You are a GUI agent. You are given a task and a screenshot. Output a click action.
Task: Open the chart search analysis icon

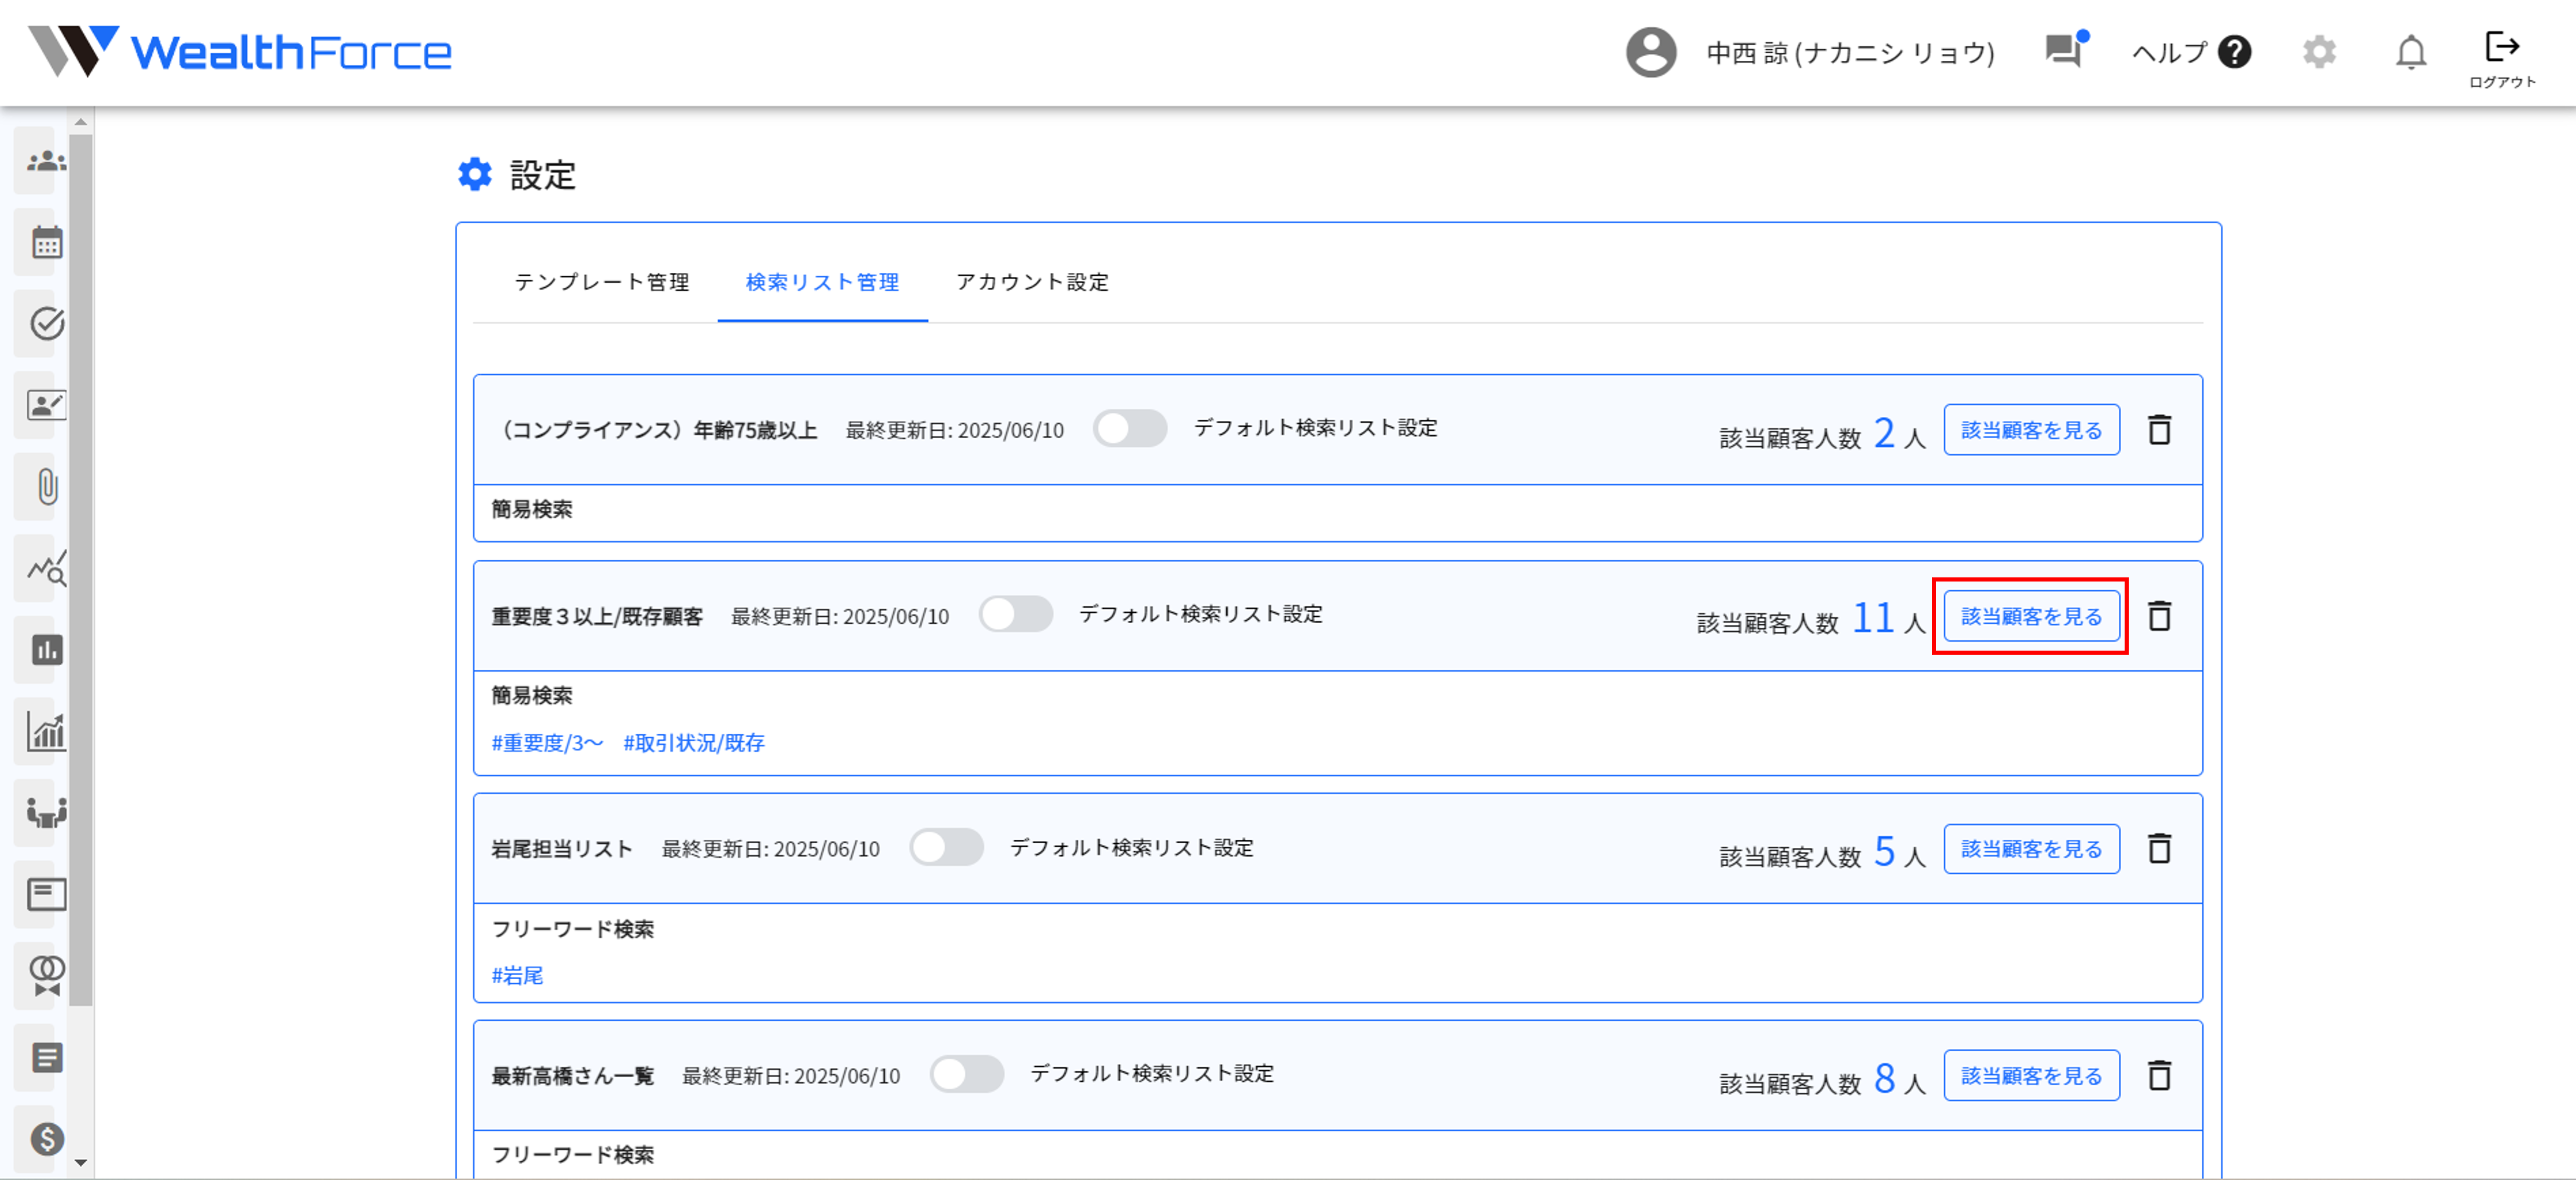click(46, 568)
